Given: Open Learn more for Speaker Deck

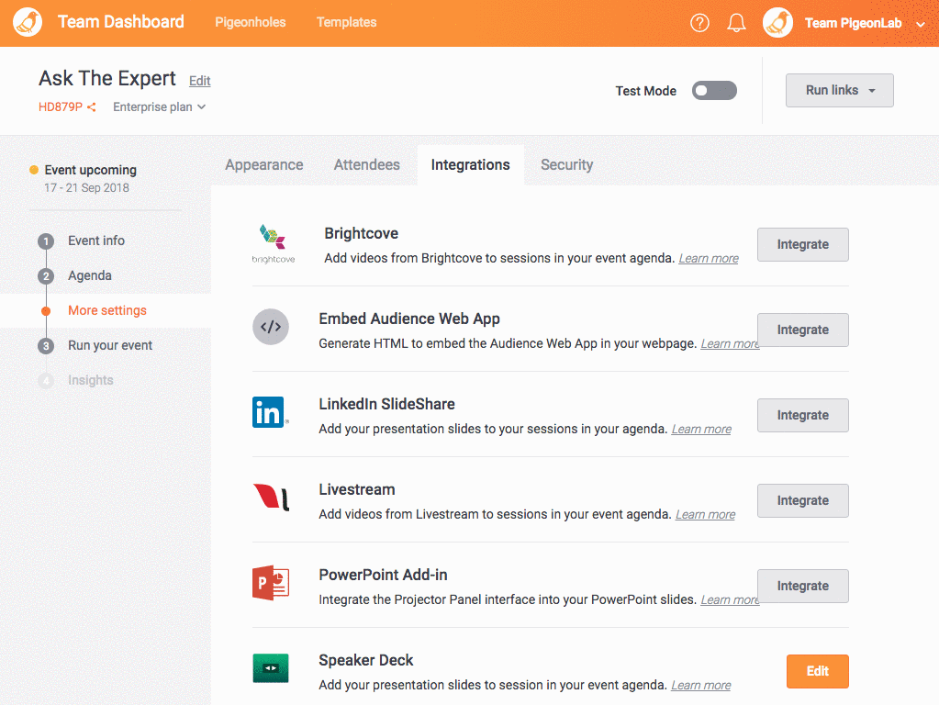Looking at the screenshot, I should click(700, 685).
